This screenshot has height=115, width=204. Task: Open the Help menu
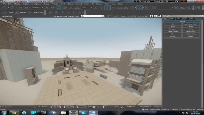[120, 4]
